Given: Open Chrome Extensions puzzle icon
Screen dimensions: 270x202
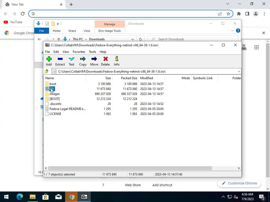Looking at the screenshot, I should (239, 14).
